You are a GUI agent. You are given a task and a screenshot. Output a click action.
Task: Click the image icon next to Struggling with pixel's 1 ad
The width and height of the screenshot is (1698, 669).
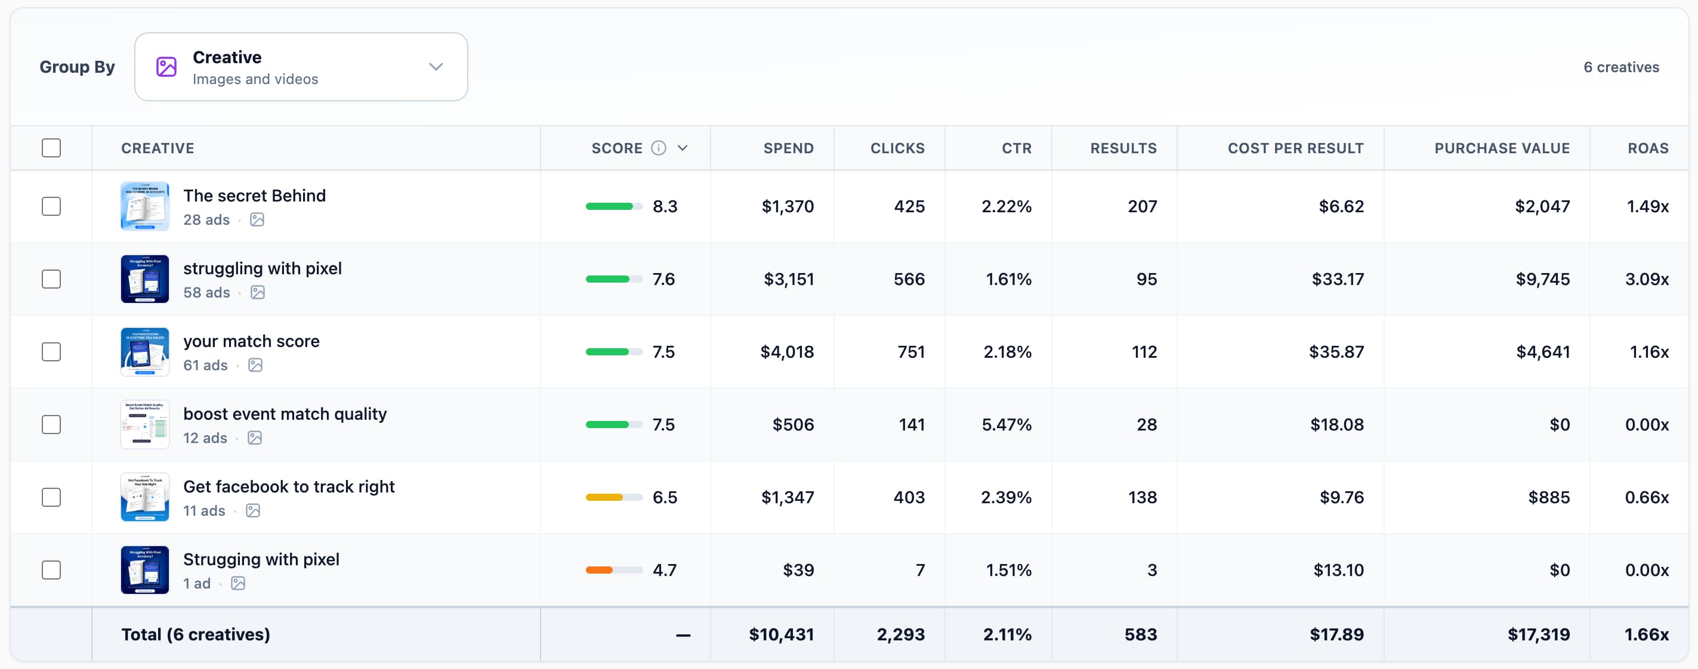click(x=237, y=583)
